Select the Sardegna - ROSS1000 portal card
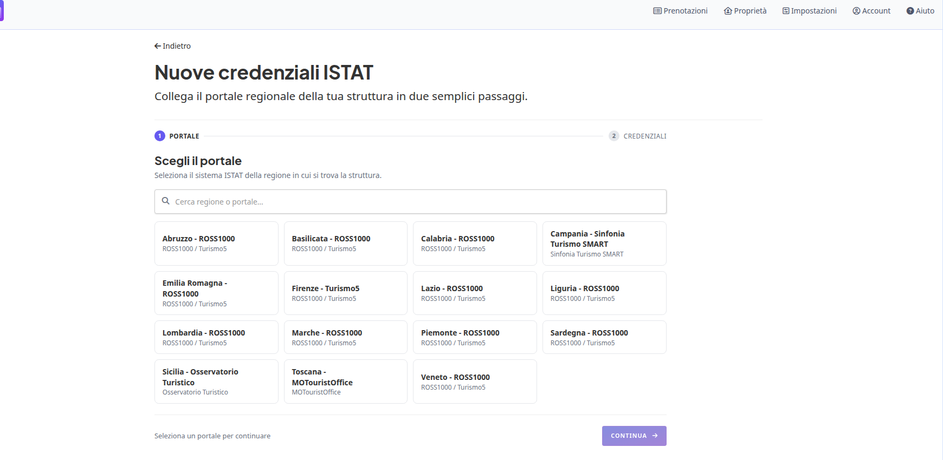The width and height of the screenshot is (943, 460). pyautogui.click(x=604, y=337)
